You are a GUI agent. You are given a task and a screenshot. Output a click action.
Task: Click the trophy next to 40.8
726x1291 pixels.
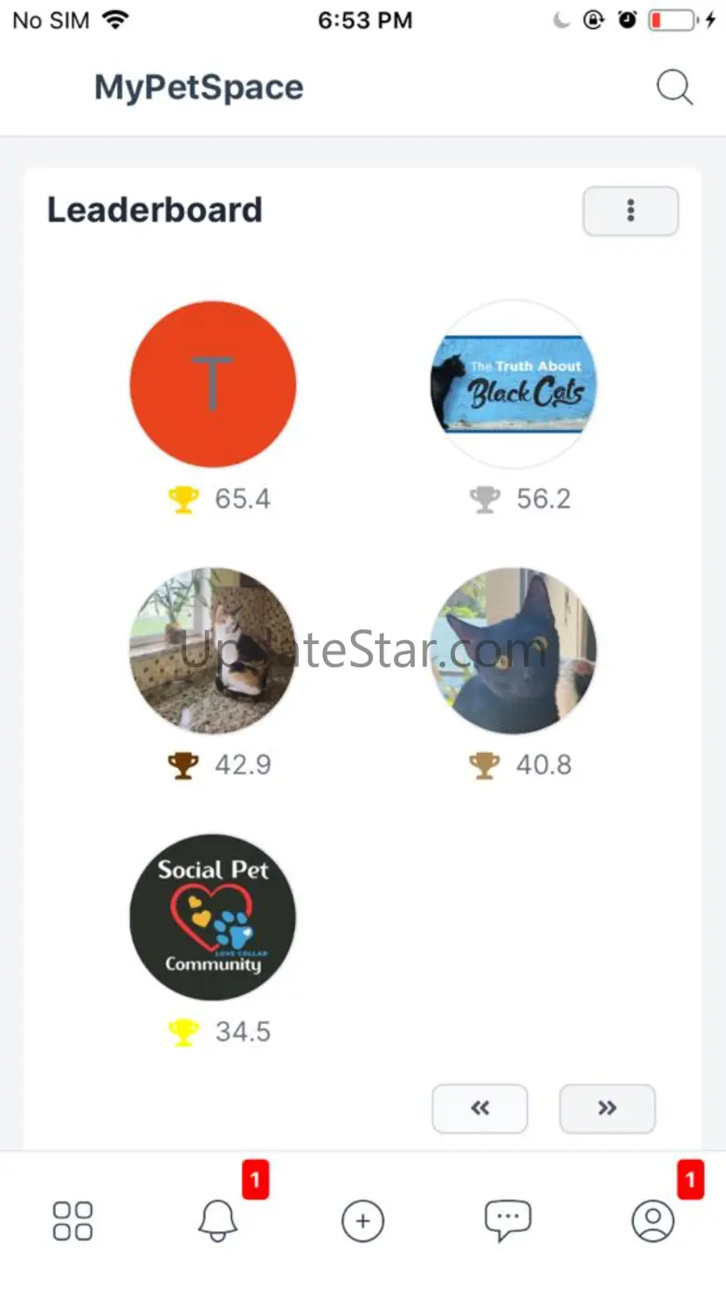485,766
